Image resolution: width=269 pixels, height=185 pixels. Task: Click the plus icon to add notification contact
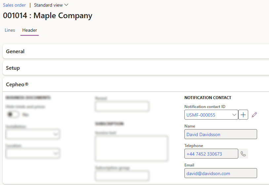(243, 115)
